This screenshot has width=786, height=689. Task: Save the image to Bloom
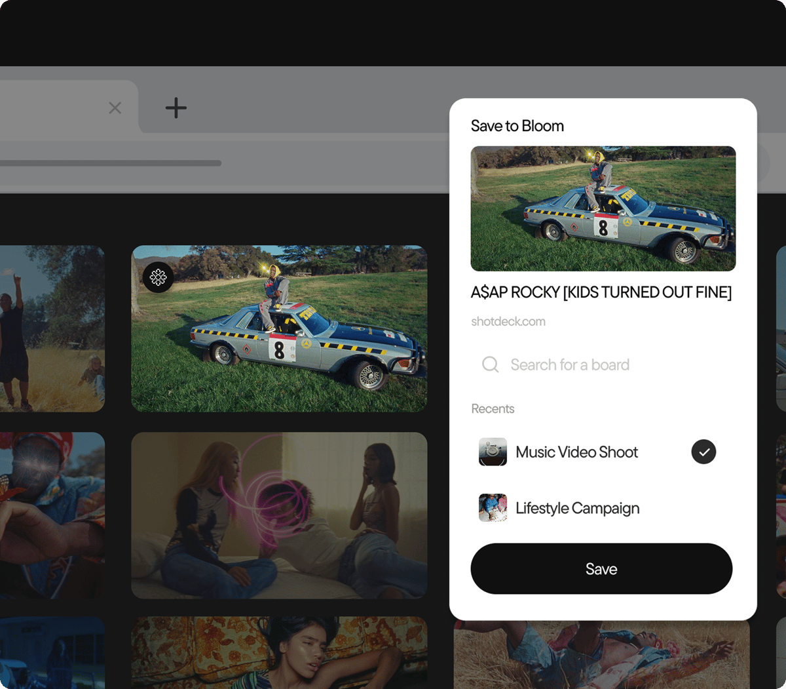[601, 568]
